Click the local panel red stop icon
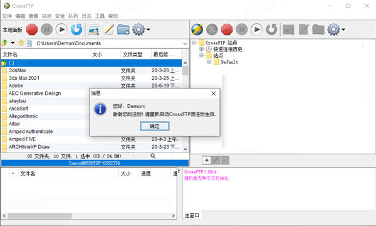The height and width of the screenshot is (226, 376). pyautogui.click(x=32, y=30)
